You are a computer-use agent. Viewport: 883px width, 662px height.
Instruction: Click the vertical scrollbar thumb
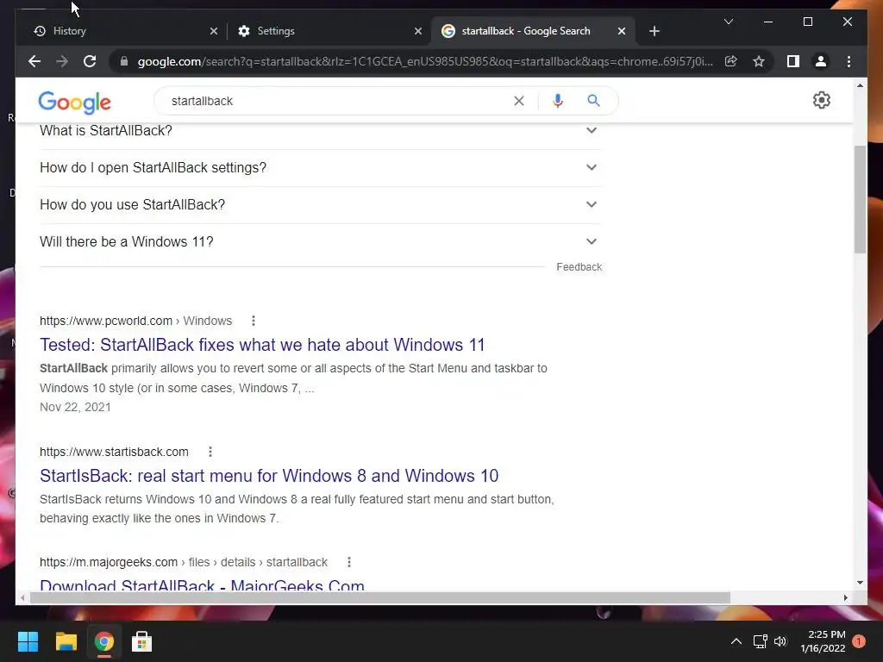tap(860, 199)
